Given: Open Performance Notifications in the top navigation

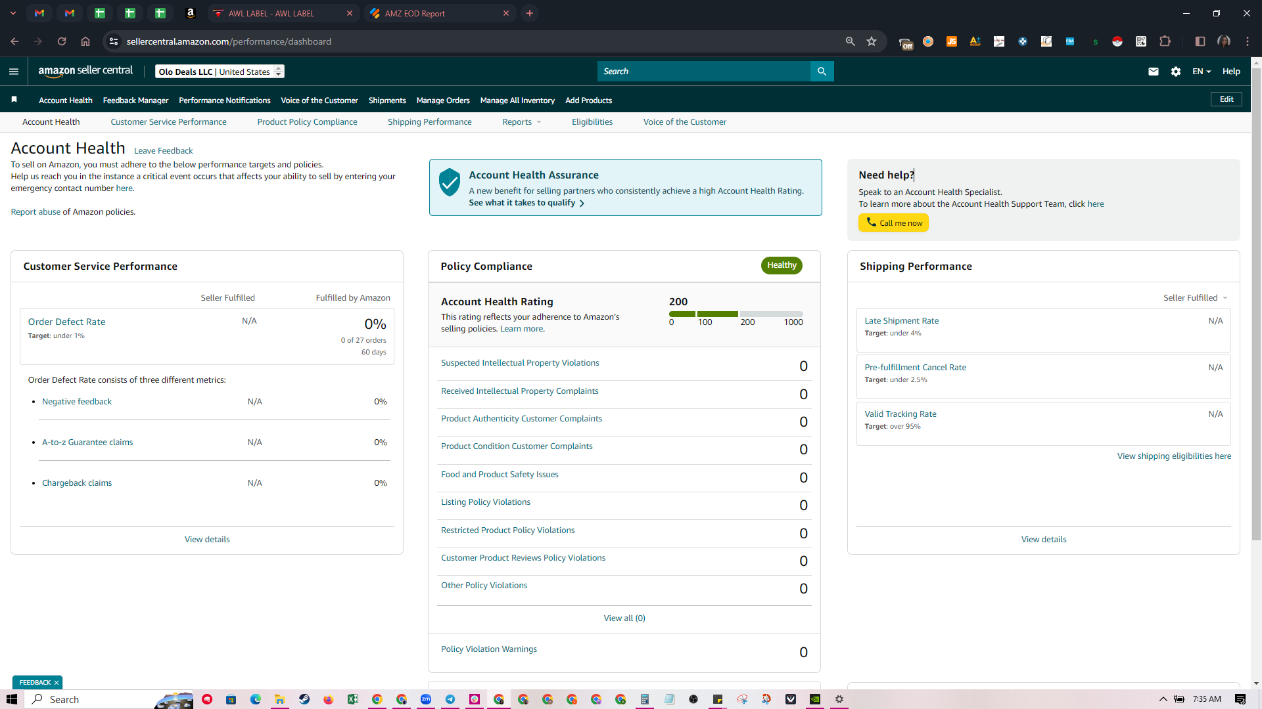Looking at the screenshot, I should tap(225, 100).
